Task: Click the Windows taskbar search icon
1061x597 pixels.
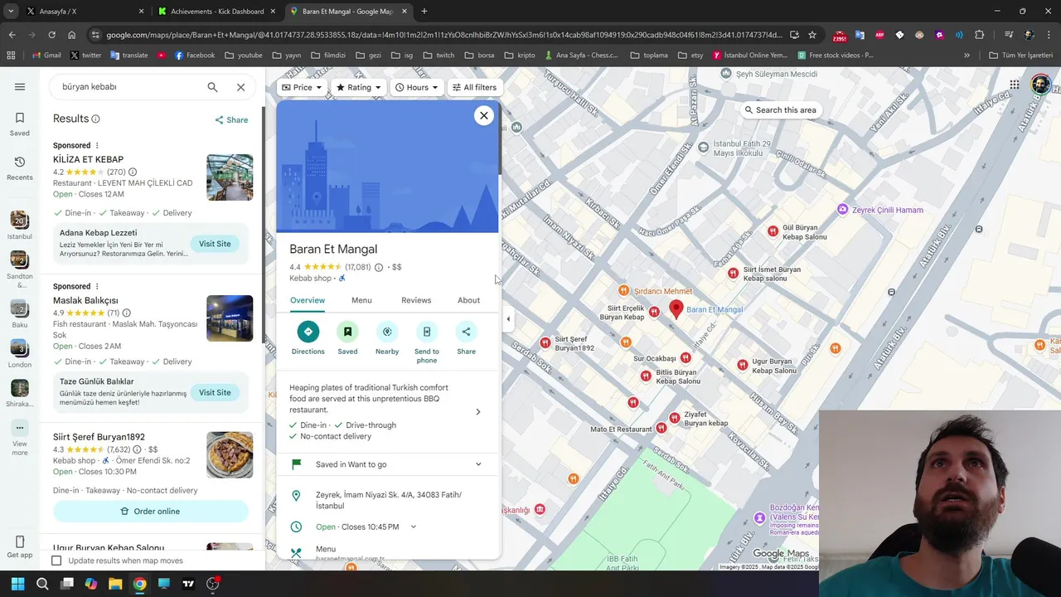Action: [42, 584]
